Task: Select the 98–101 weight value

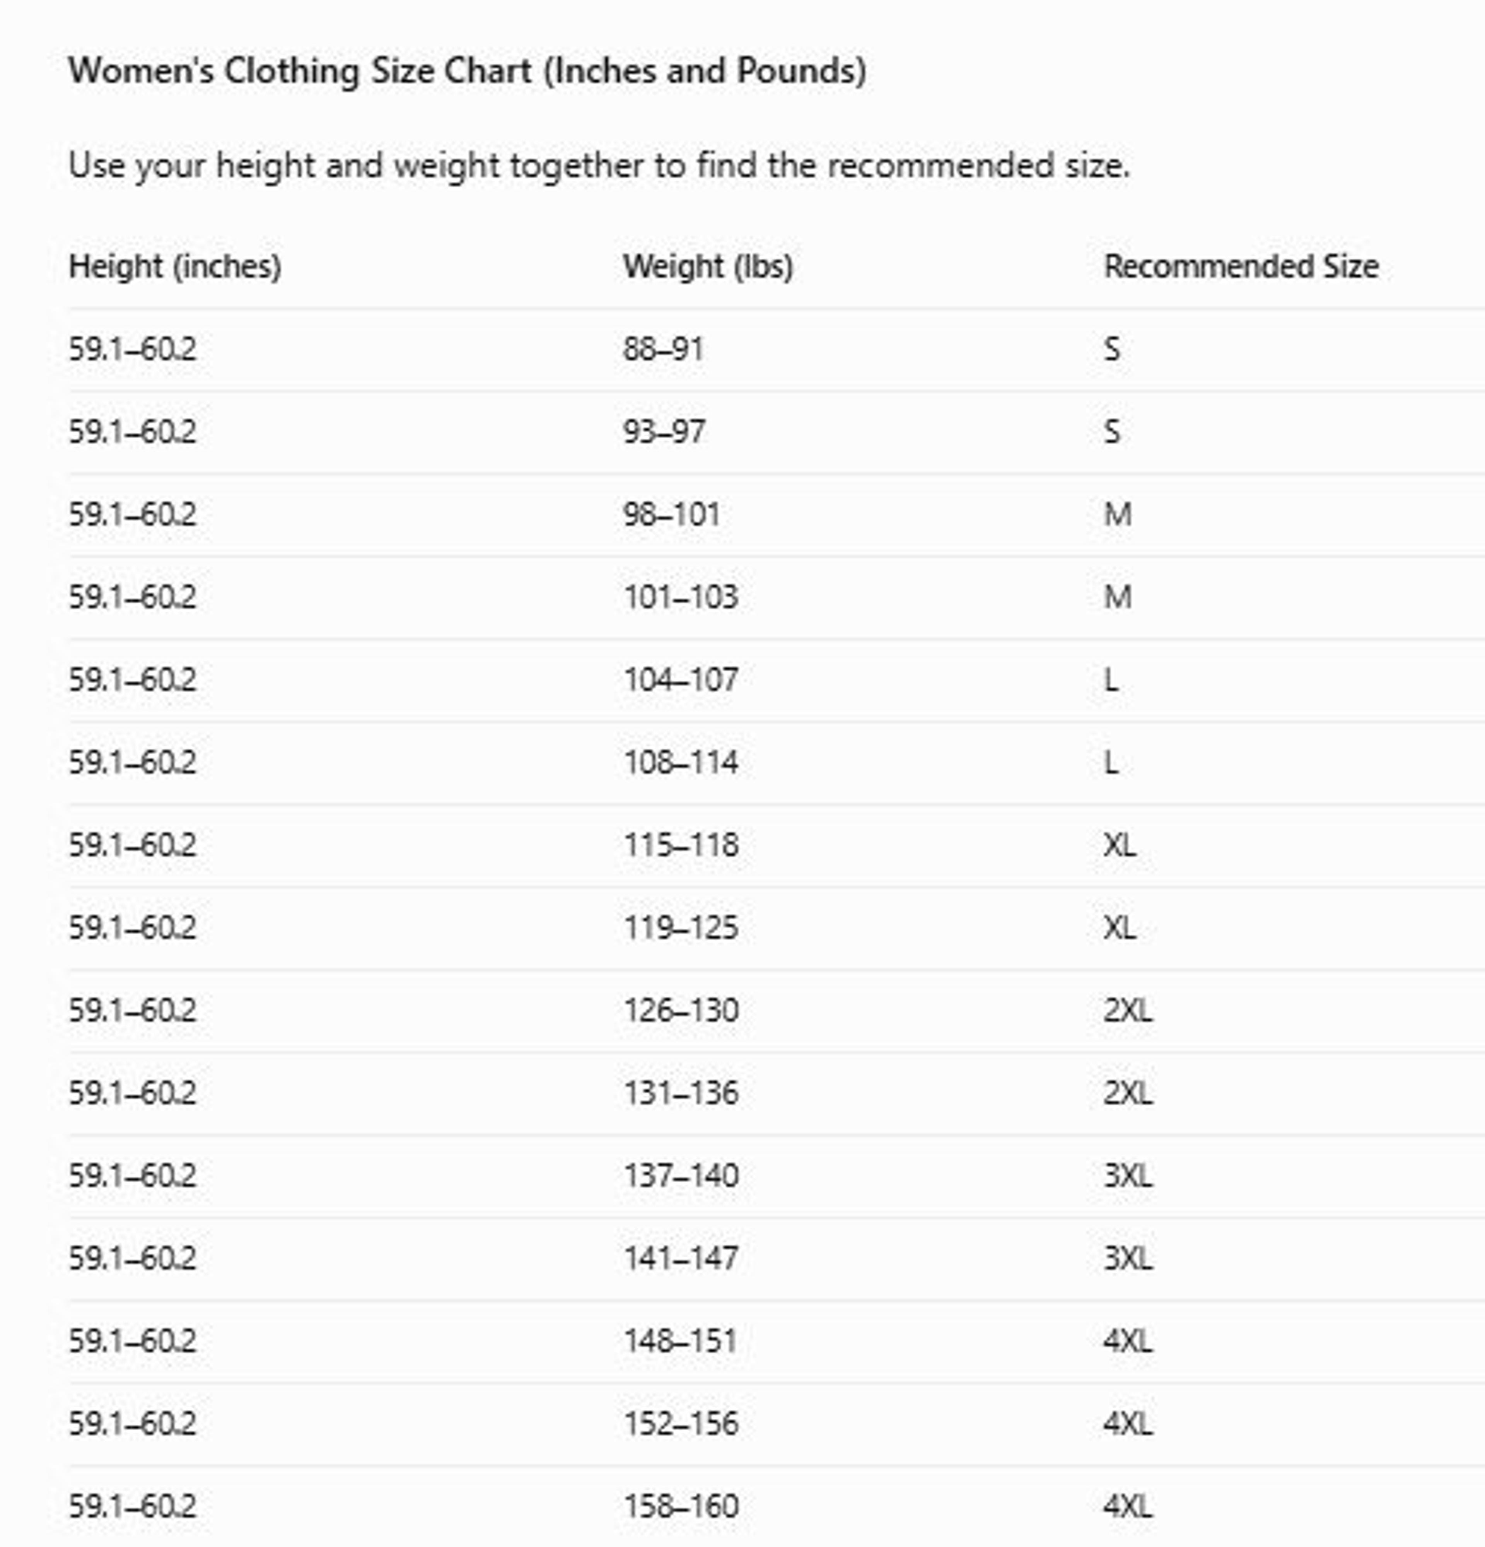Action: pos(671,516)
